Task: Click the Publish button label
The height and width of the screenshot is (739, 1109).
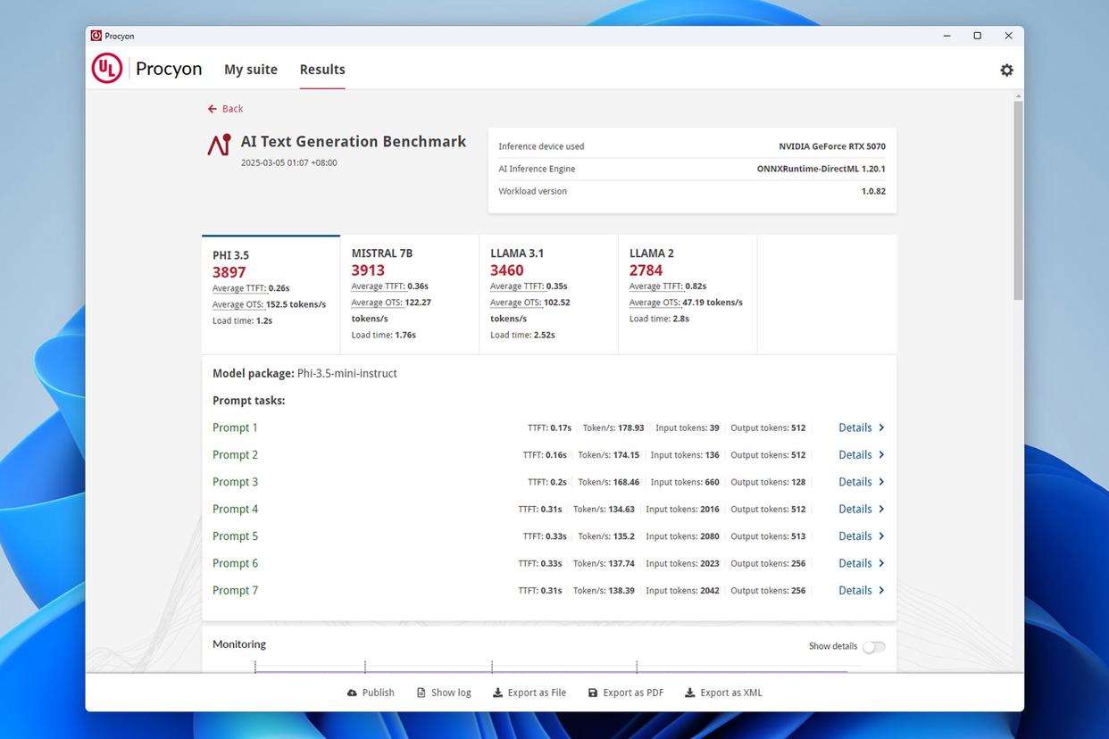Action: click(x=378, y=693)
